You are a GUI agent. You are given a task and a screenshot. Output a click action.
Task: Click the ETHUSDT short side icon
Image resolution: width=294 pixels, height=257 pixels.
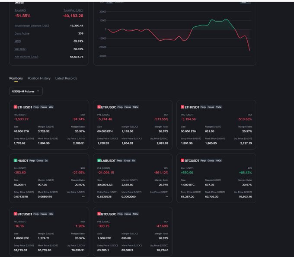click(182, 107)
